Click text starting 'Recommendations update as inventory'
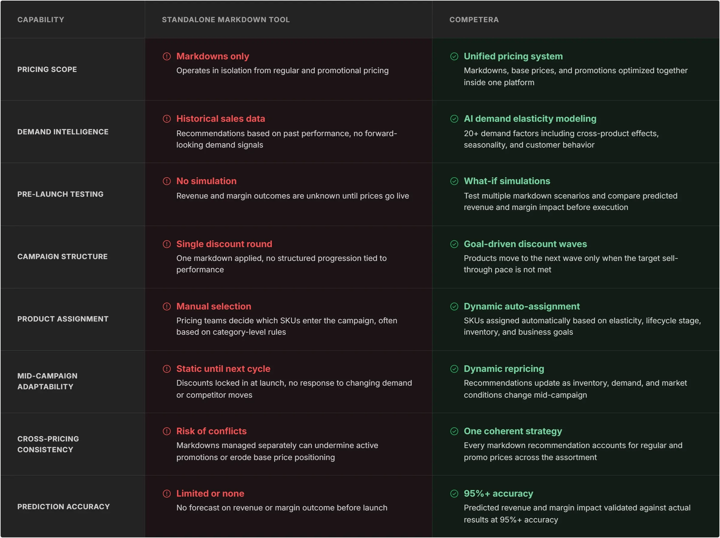720x538 pixels. click(575, 389)
